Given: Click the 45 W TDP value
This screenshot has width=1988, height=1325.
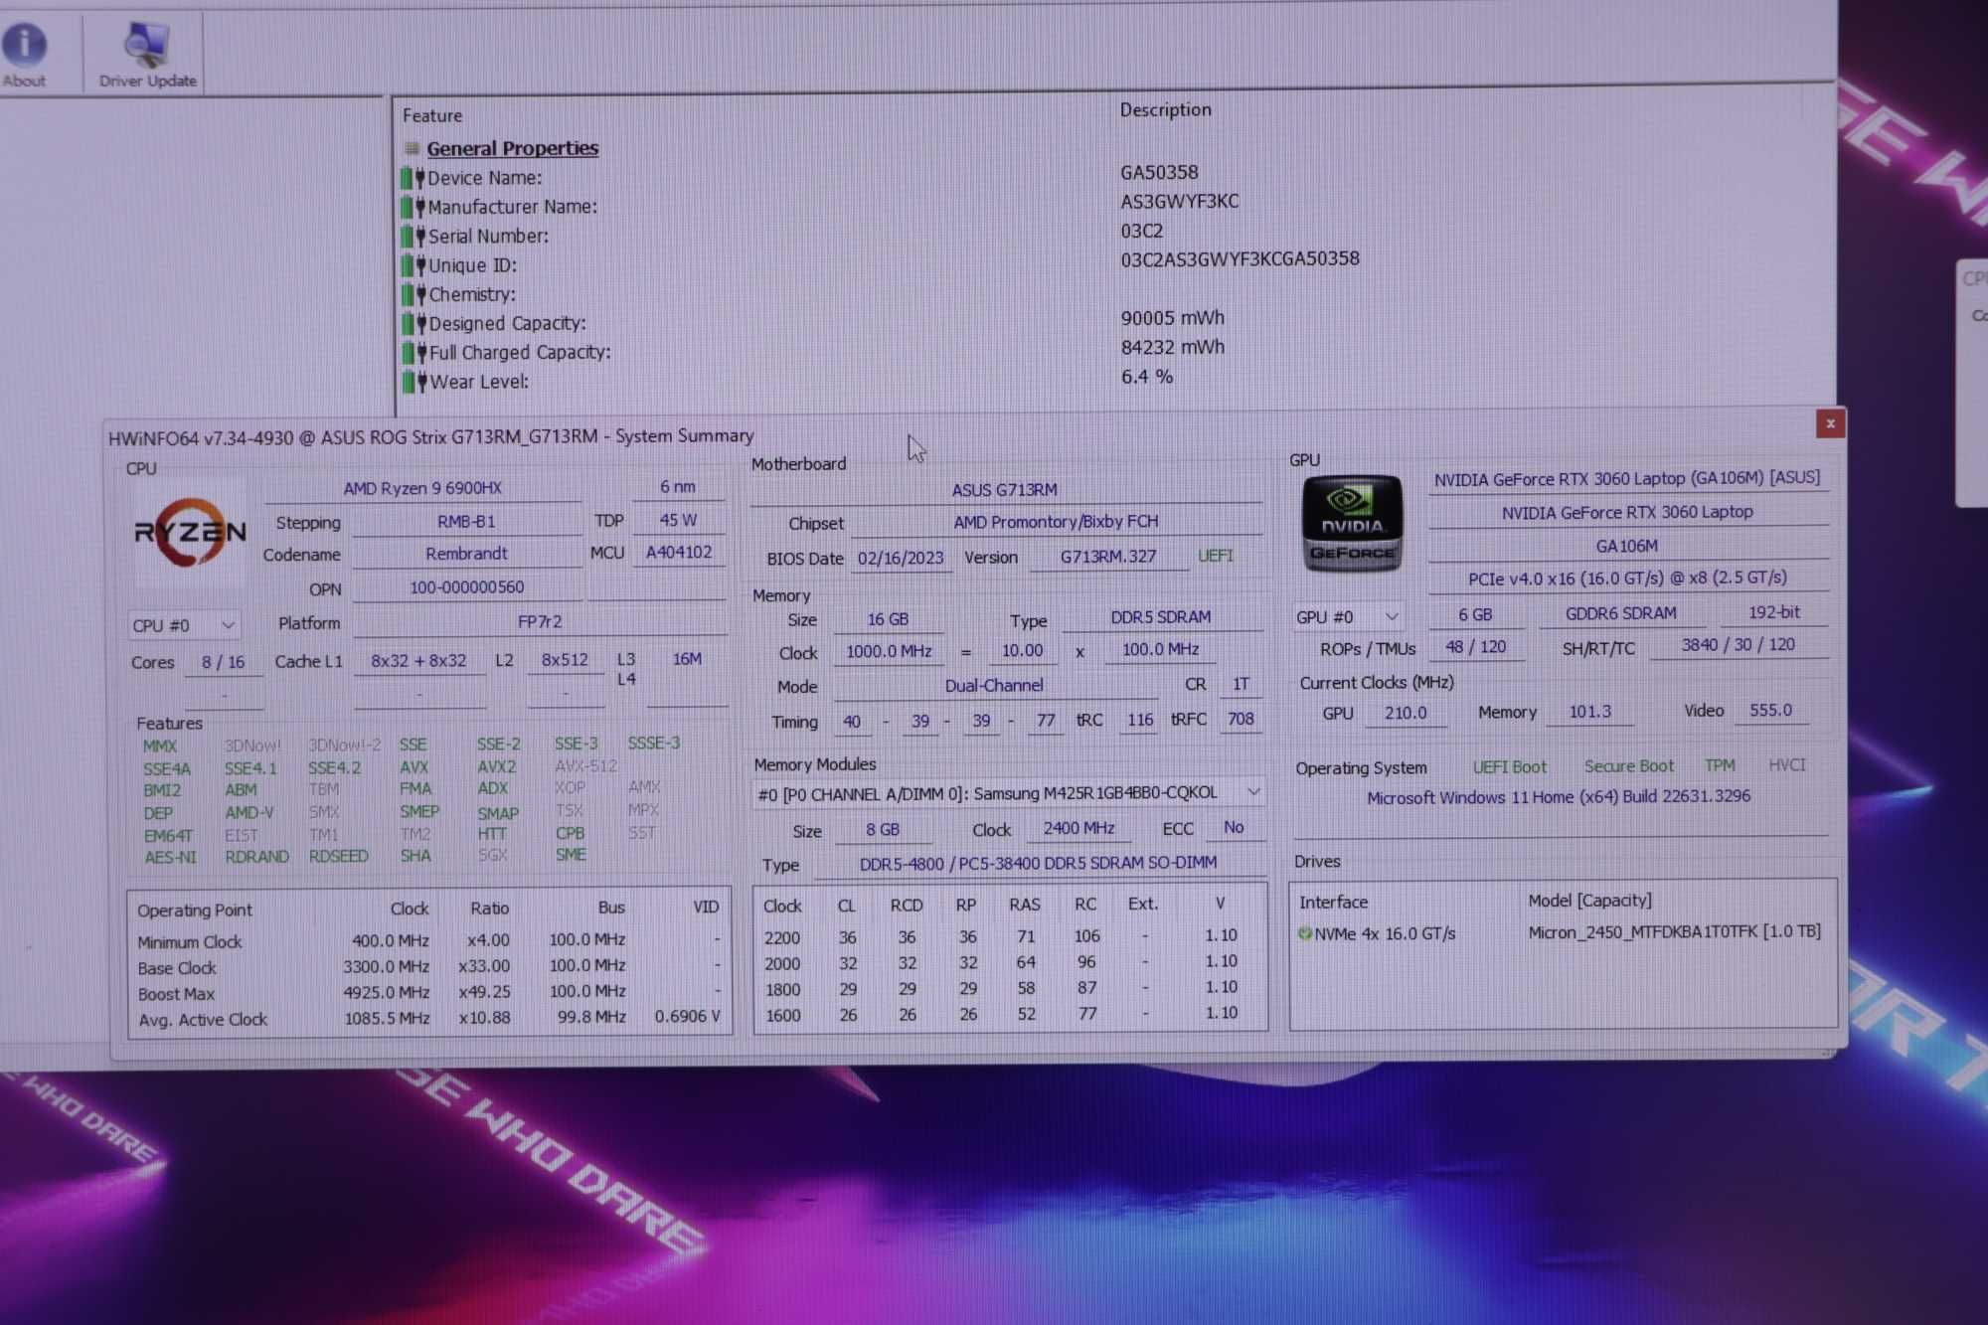Looking at the screenshot, I should pos(678,520).
